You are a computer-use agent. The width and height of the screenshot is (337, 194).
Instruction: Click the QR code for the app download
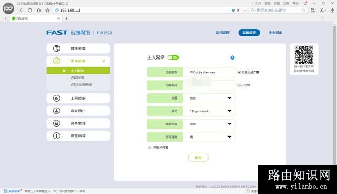pos(304,55)
